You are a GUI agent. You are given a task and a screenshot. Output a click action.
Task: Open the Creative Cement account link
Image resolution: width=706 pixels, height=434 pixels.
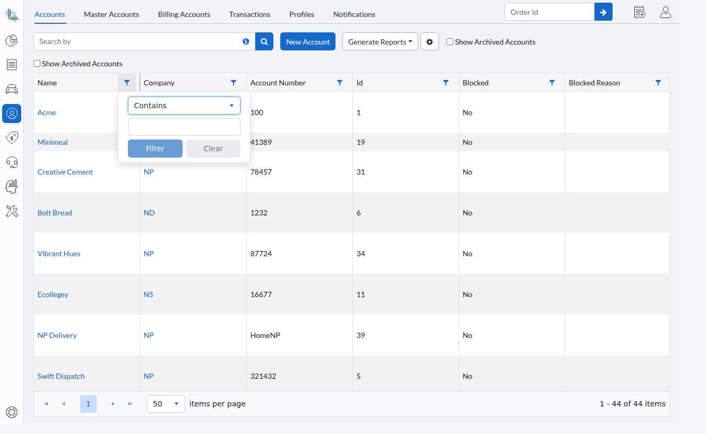65,172
